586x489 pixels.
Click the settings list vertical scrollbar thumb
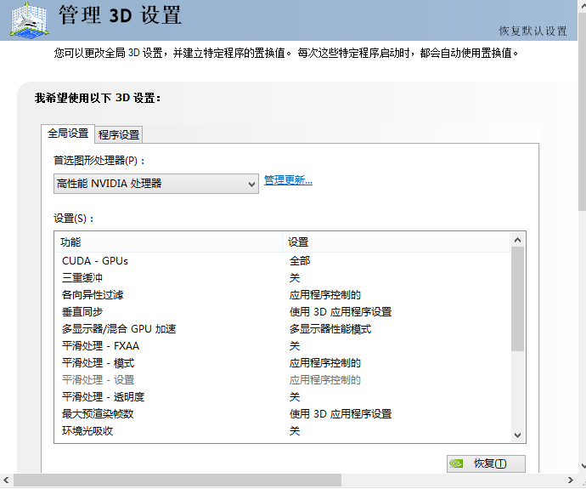tap(517, 299)
